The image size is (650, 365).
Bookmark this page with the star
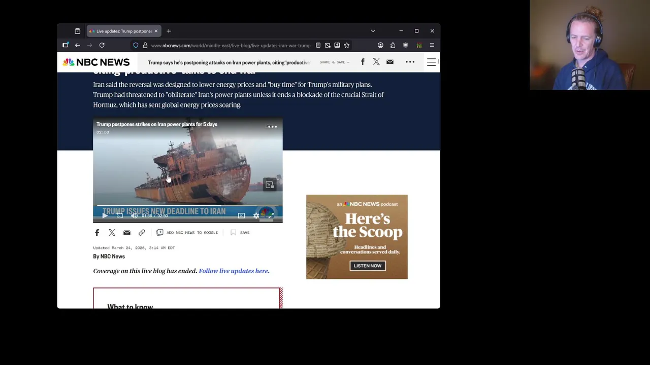click(x=346, y=45)
